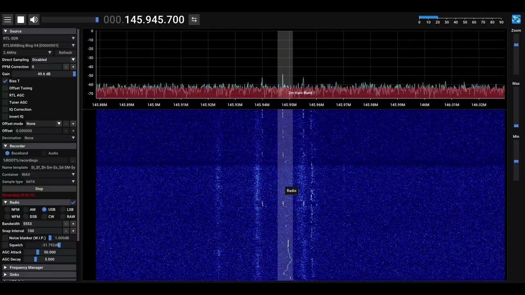Open RTL-SDR source dropdown
525x295 pixels.
(39, 38)
